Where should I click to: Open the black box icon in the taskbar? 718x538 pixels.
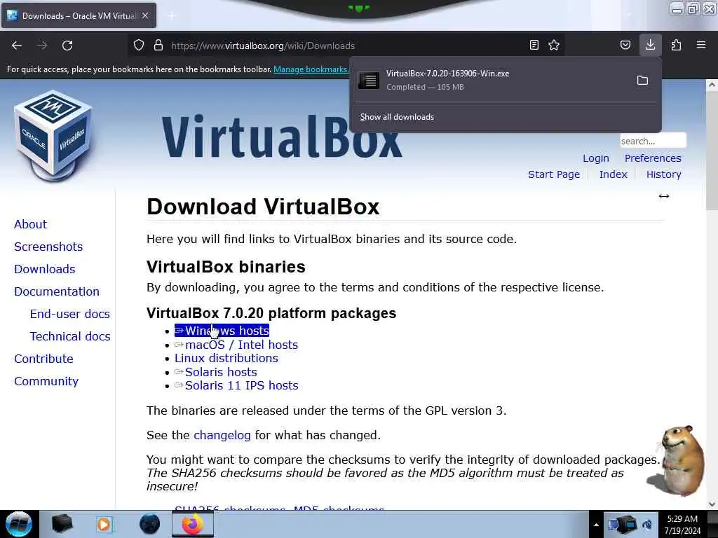[62, 524]
